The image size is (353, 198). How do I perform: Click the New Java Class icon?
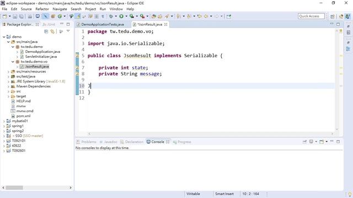click(60, 16)
